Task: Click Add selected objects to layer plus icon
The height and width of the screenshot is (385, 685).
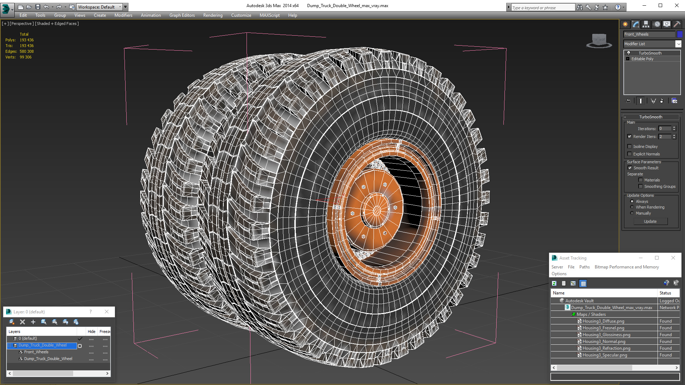Action: 33,322
